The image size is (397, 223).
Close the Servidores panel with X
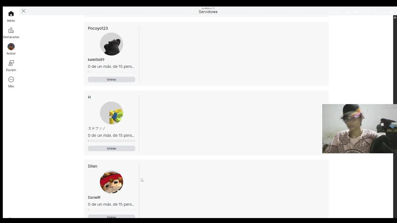24,11
